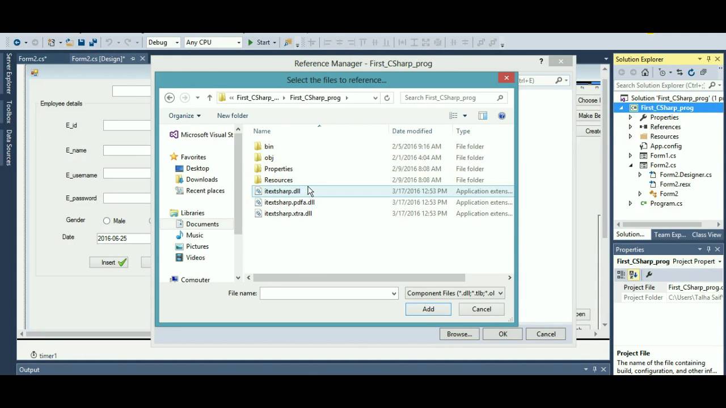Select the Program.cs file in Solution Explorer
The image size is (726, 408).
point(666,203)
